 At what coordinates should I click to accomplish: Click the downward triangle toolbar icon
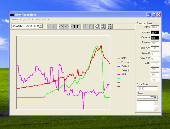click(x=49, y=26)
